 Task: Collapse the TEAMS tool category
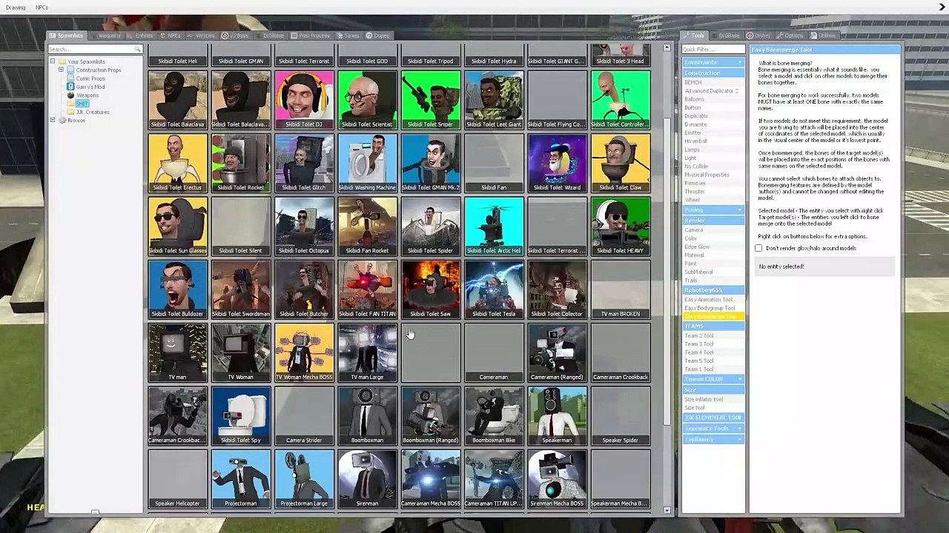(713, 326)
